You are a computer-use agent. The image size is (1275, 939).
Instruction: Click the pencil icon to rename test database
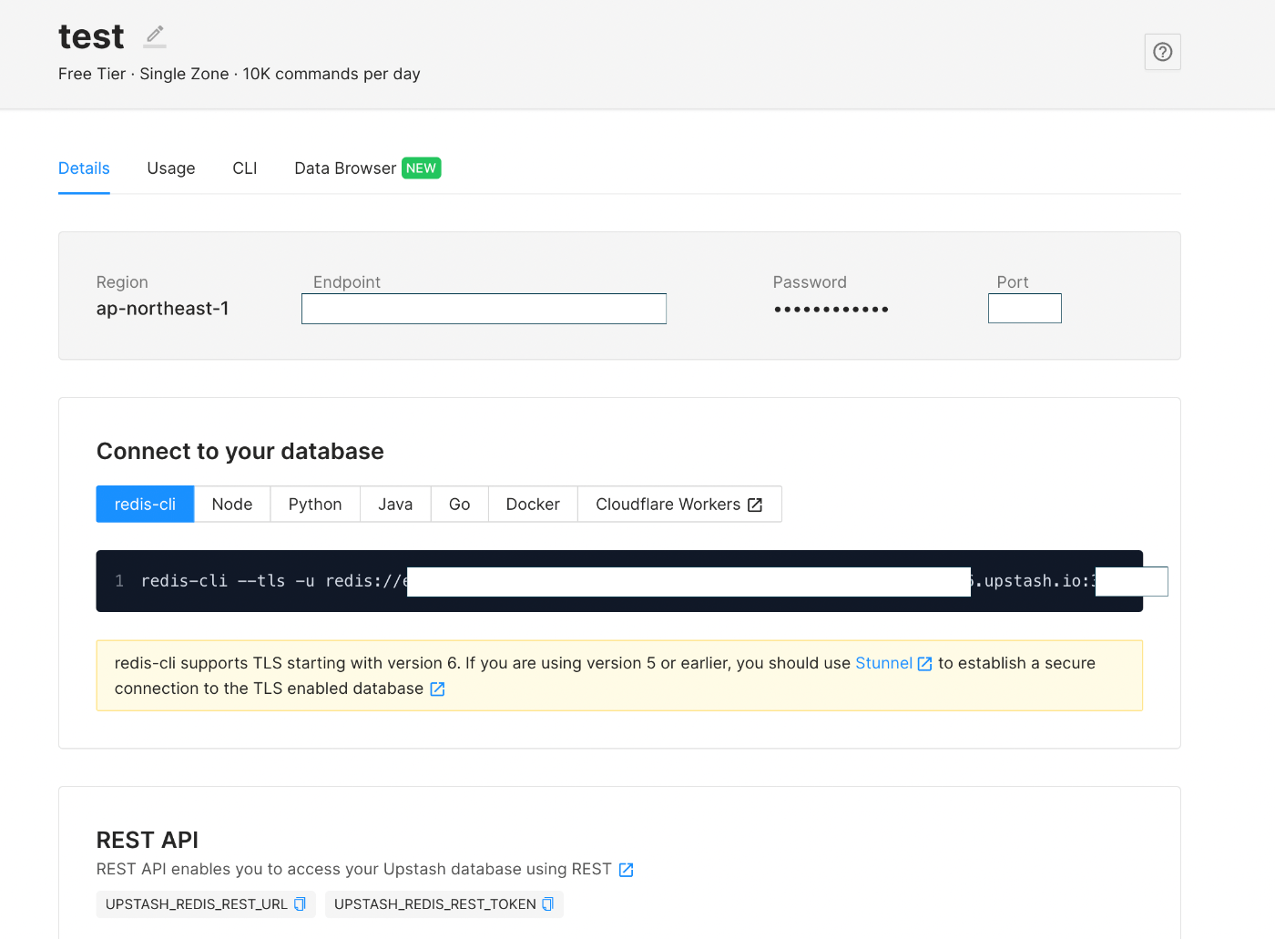click(x=155, y=36)
